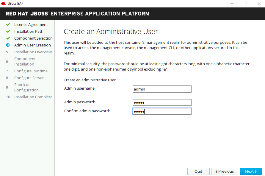
Task: Click the Component Selection green checkmark
Action: click(x=8, y=38)
